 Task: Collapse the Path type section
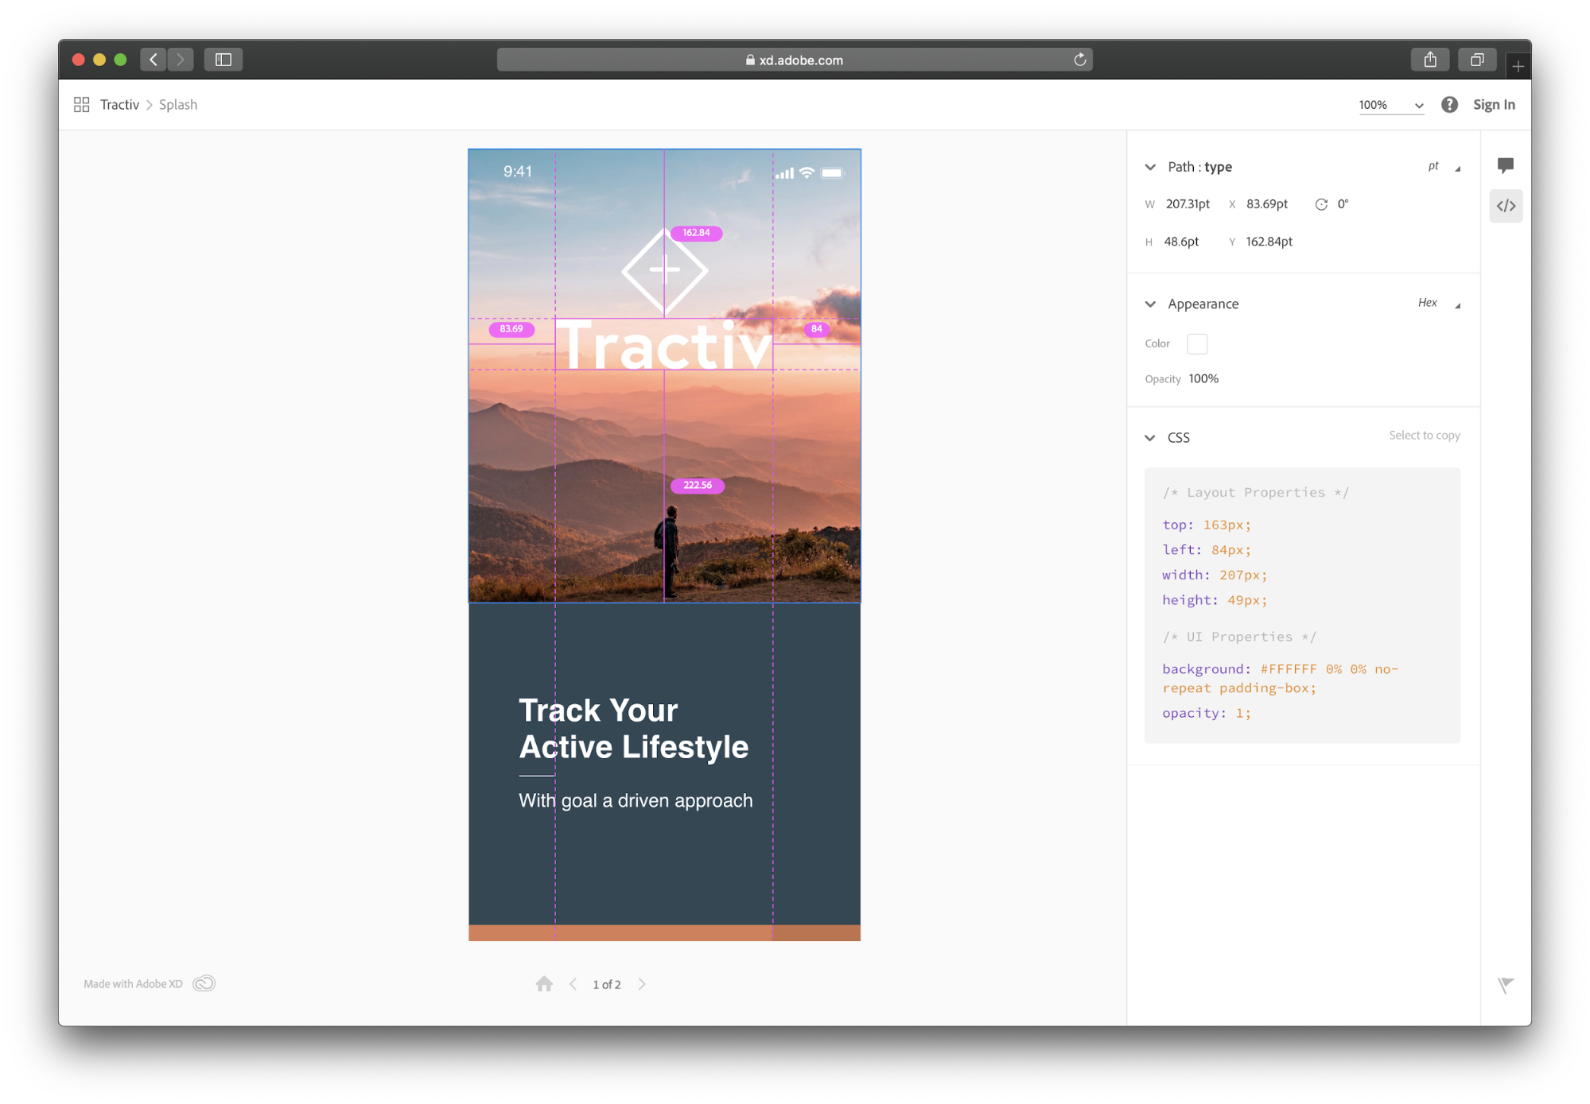click(x=1150, y=167)
